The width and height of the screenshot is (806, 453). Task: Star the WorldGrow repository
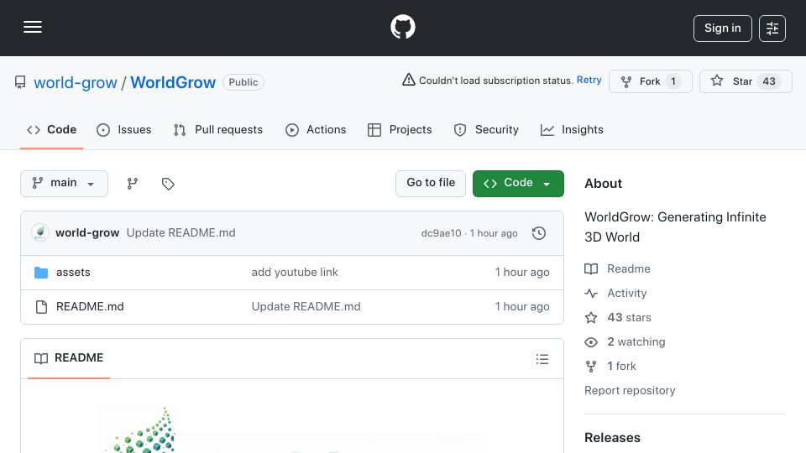pos(746,81)
